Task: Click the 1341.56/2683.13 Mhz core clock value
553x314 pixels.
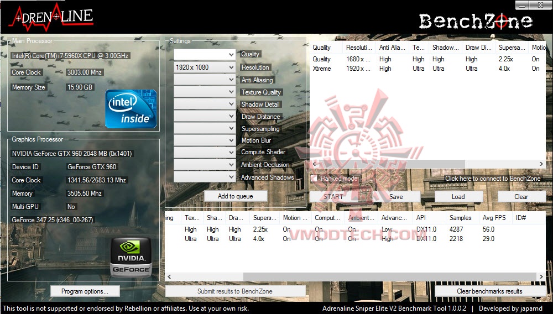Action: click(97, 180)
